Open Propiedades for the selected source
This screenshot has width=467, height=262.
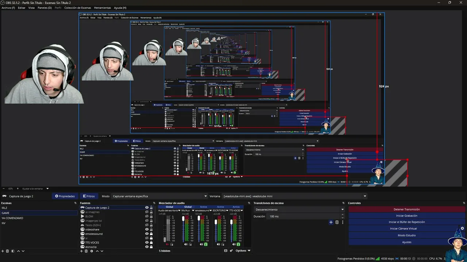tap(65, 196)
